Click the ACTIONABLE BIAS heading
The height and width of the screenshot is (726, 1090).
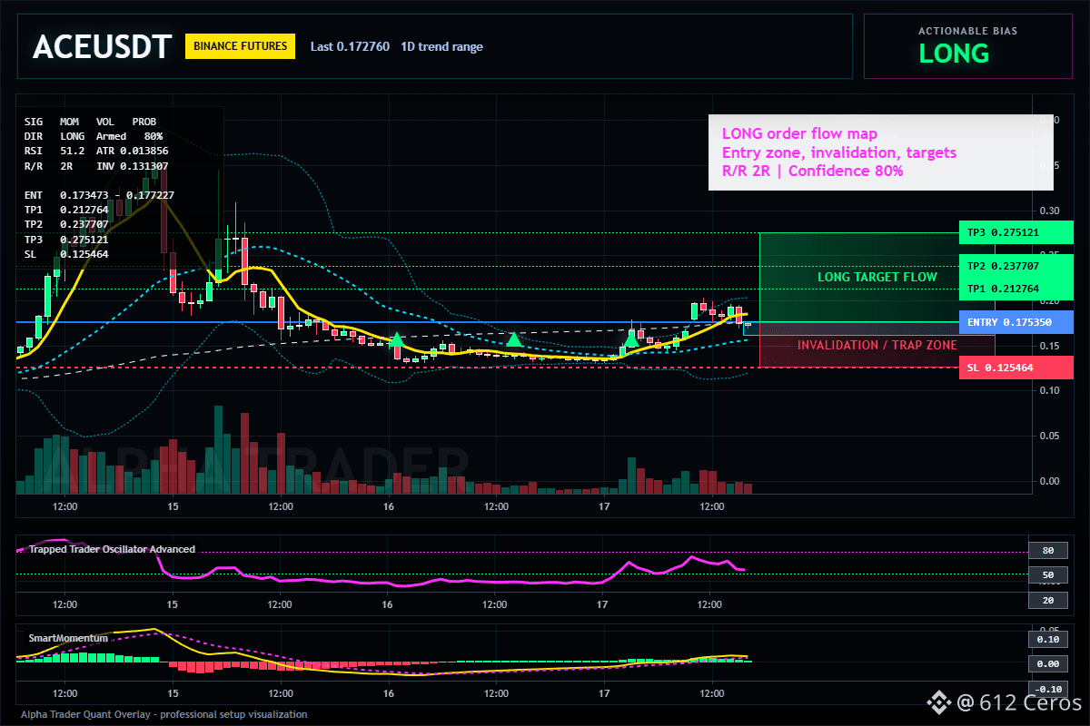pos(967,31)
